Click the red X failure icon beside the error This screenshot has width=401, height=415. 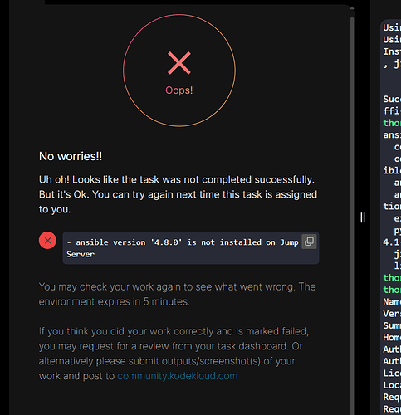click(47, 240)
